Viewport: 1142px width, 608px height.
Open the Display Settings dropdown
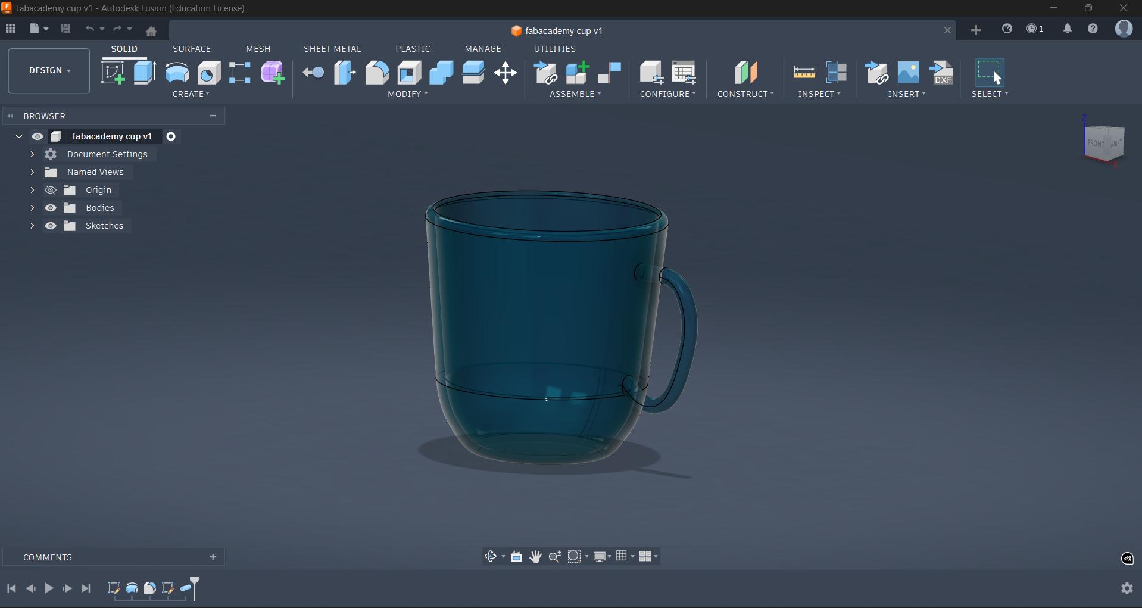point(601,556)
